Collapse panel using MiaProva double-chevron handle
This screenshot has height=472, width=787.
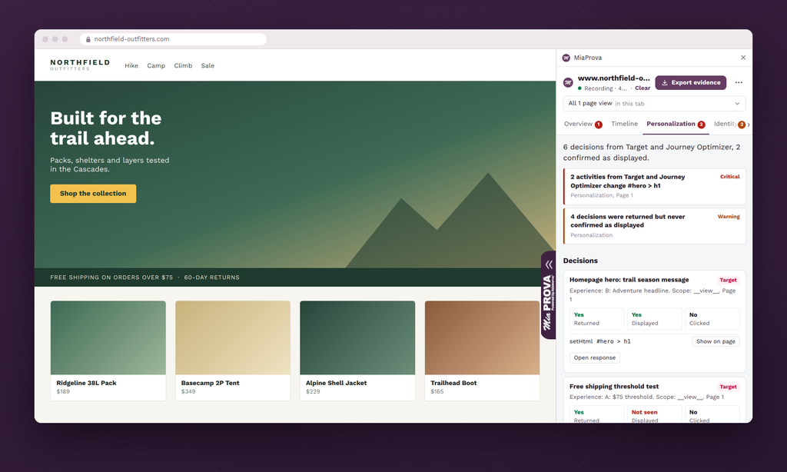pos(549,264)
